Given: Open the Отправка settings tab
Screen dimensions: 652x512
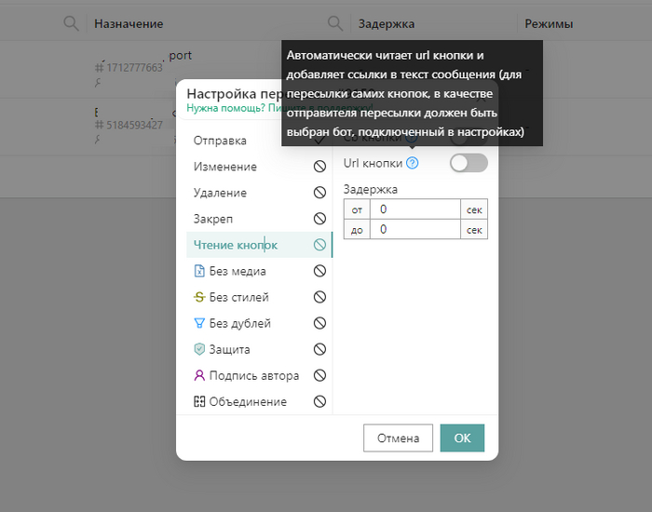Looking at the screenshot, I should pos(220,141).
